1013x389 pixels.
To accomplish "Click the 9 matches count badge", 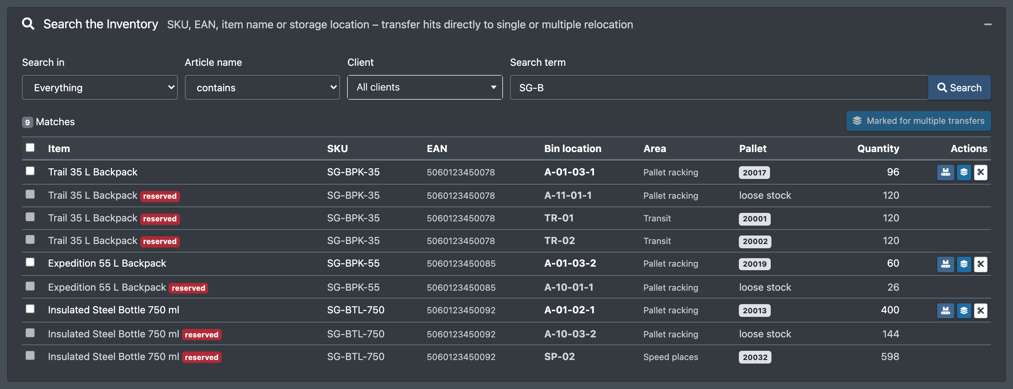I will 27,122.
